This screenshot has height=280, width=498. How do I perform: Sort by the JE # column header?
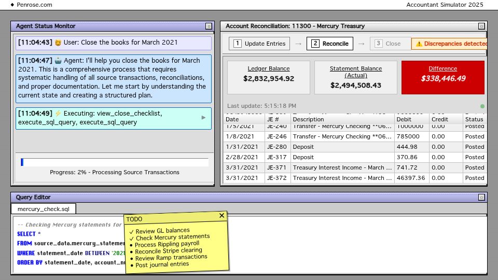pos(278,119)
